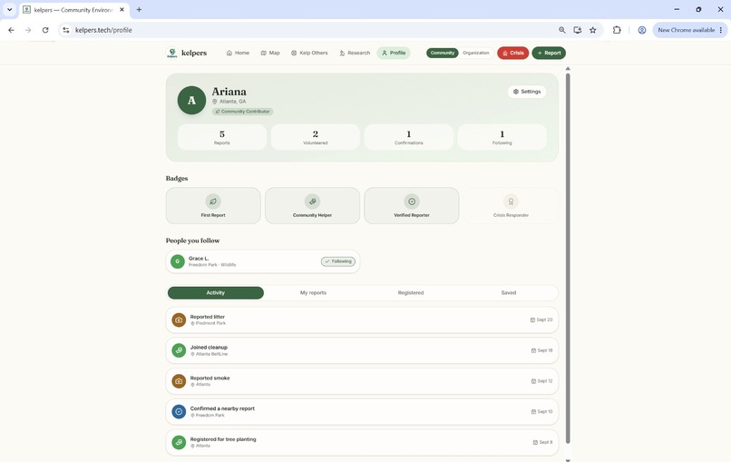Viewport: 731px width, 462px height.
Task: Click Ariana's avatar circle
Action: (x=191, y=100)
